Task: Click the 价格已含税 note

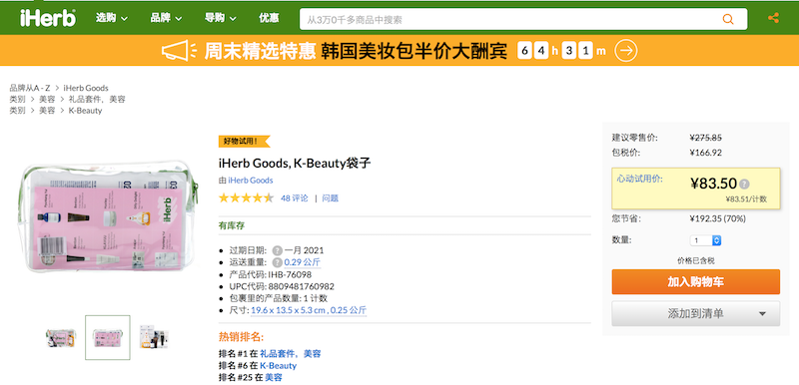Action: 695,260
